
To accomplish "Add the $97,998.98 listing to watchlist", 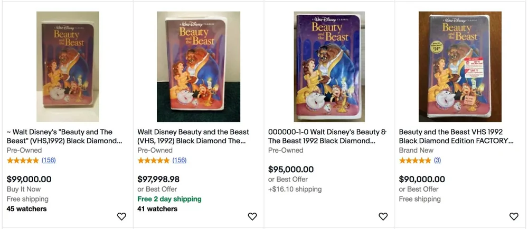I will click(252, 216).
